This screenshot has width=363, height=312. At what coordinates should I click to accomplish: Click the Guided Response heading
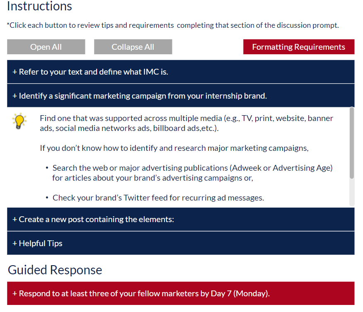coord(55,270)
